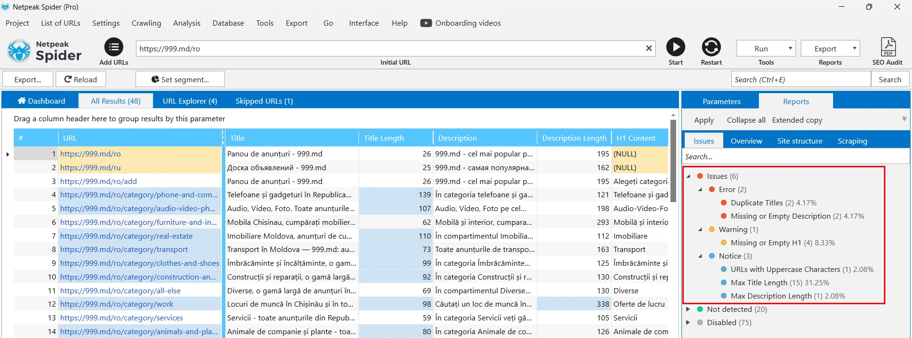Click the Restart crawl icon
Screen dimensions: 912x338
tap(711, 47)
